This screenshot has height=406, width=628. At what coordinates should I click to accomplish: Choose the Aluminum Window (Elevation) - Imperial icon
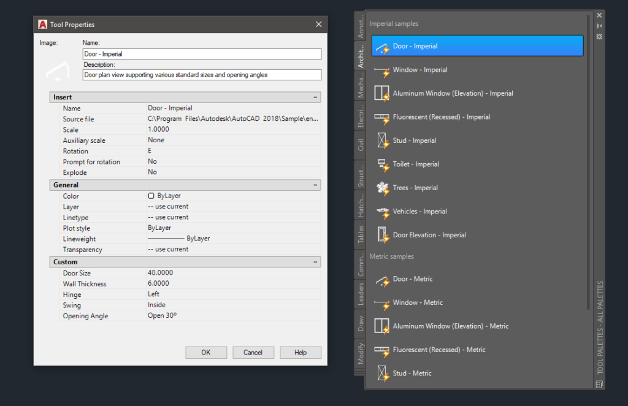coord(383,94)
